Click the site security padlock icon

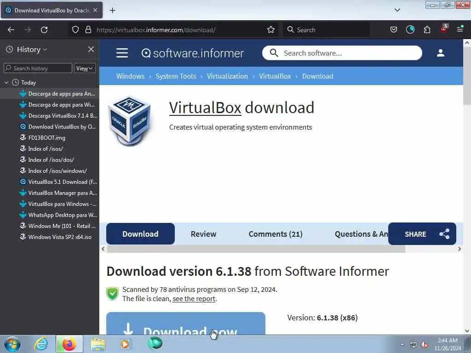(88, 30)
